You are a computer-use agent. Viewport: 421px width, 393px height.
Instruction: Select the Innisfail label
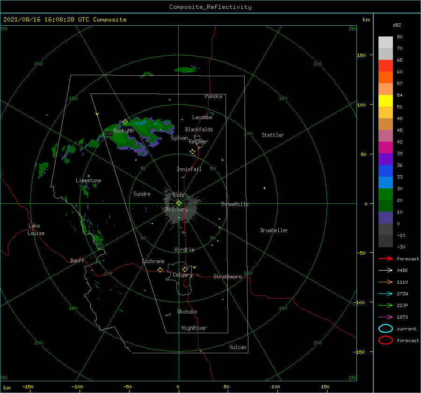click(189, 169)
